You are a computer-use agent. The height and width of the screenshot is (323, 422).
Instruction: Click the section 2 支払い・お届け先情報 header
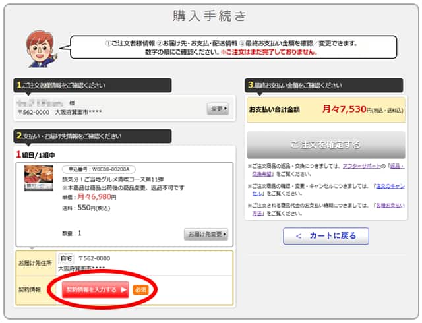tap(92, 136)
